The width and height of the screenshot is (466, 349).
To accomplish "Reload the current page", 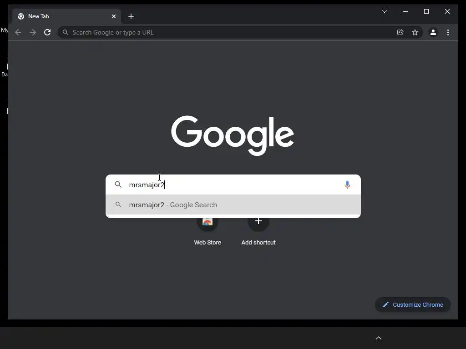I will pyautogui.click(x=47, y=32).
